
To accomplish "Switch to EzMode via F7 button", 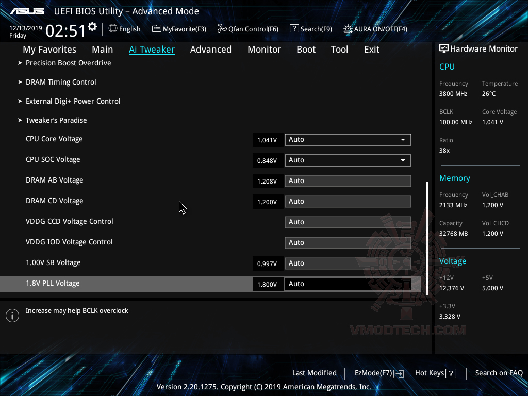I will pyautogui.click(x=379, y=373).
